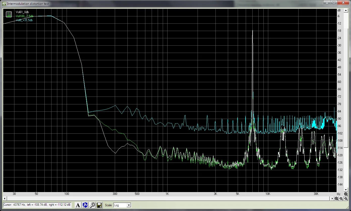The height and width of the screenshot is (211, 351).
Task: Click the application icon in the title bar
Action: [4, 4]
